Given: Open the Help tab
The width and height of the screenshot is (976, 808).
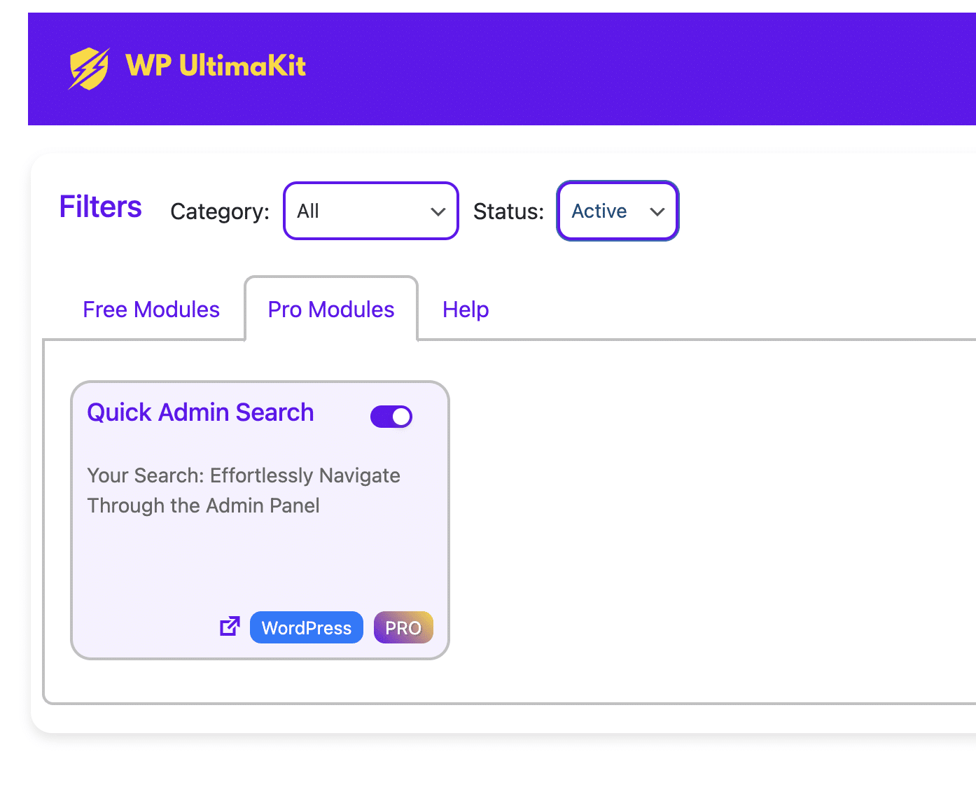Looking at the screenshot, I should pos(465,309).
